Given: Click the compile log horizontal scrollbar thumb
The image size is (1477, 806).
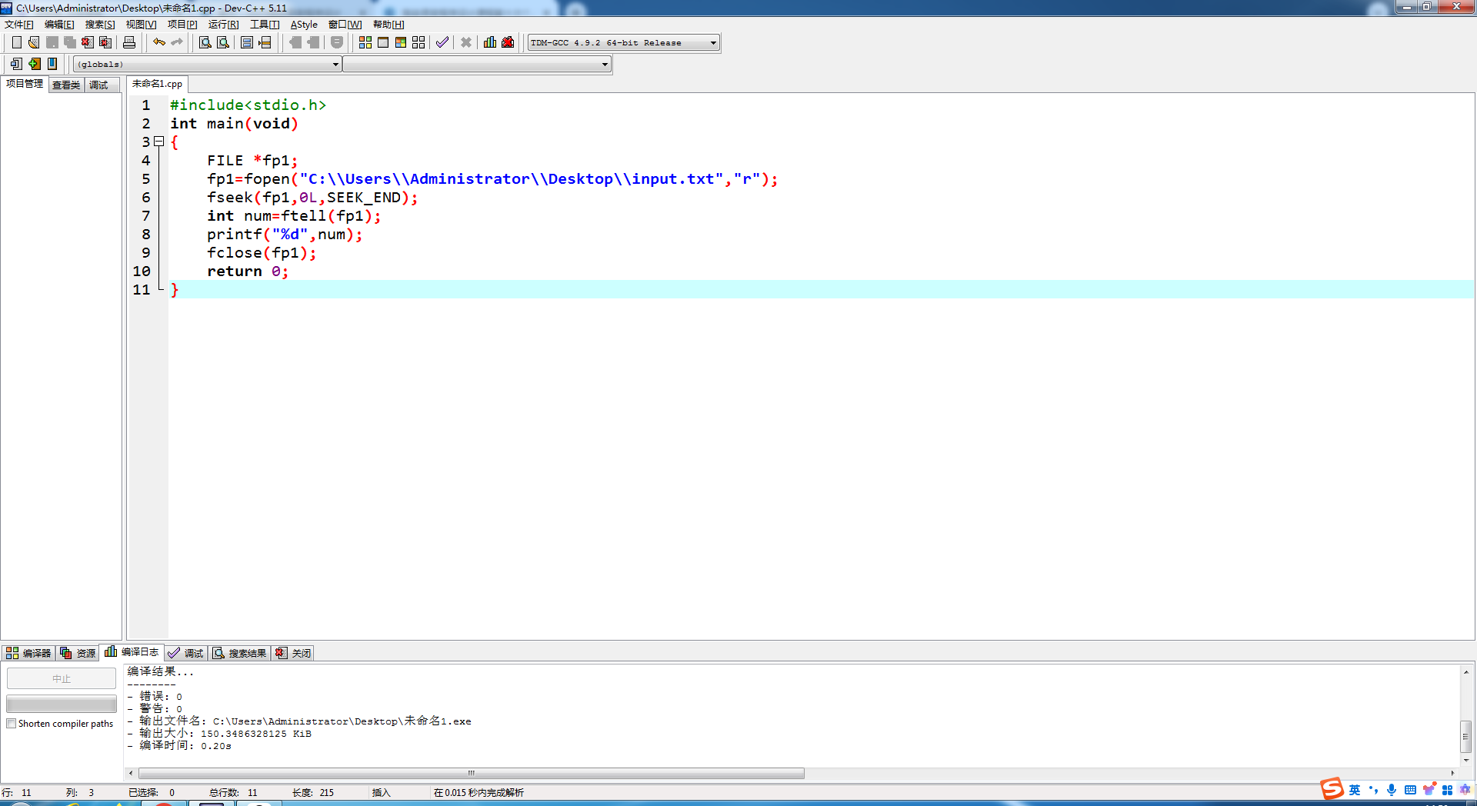Looking at the screenshot, I should point(472,773).
